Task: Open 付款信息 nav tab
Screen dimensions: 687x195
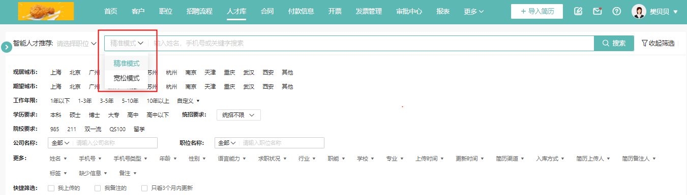Action: pos(301,11)
